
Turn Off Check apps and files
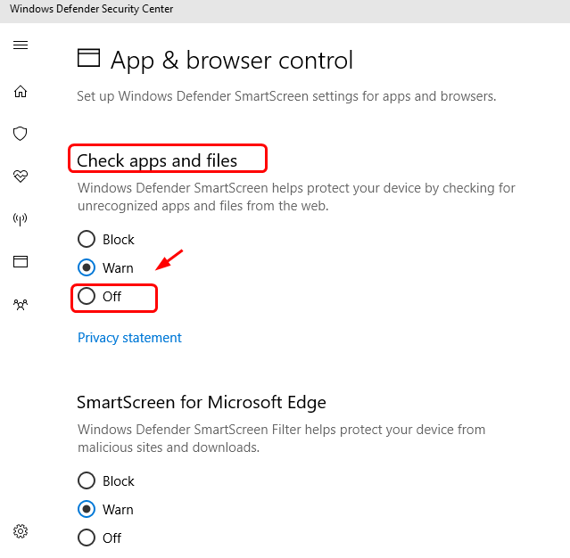pyautogui.click(x=87, y=297)
